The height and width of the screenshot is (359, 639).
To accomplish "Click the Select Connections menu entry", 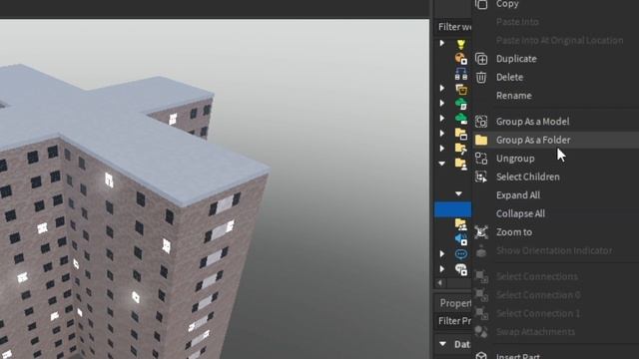I will 537,277.
